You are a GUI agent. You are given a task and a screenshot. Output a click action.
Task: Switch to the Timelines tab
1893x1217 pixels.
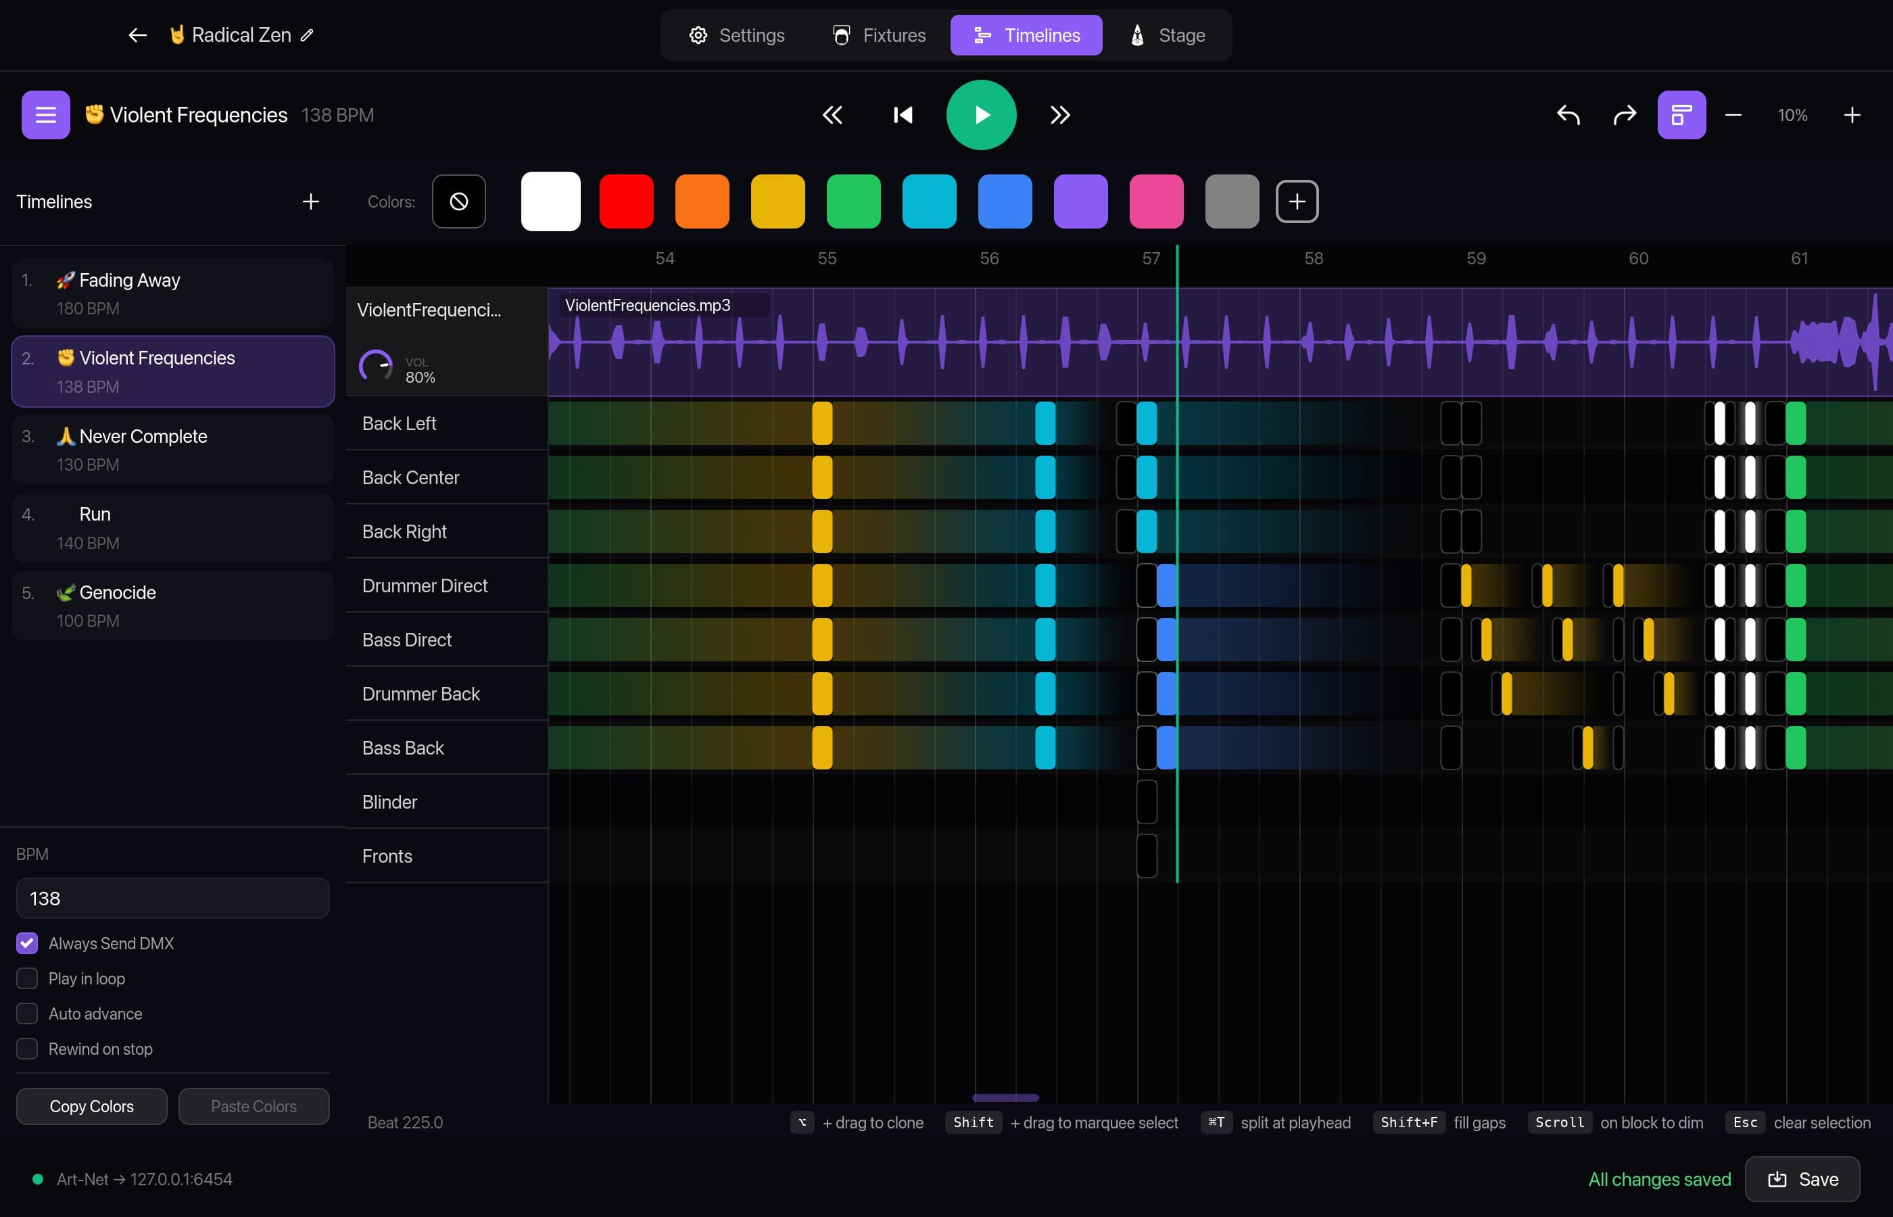(1026, 36)
